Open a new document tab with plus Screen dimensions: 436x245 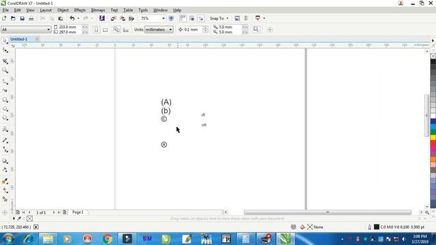[x=37, y=39]
